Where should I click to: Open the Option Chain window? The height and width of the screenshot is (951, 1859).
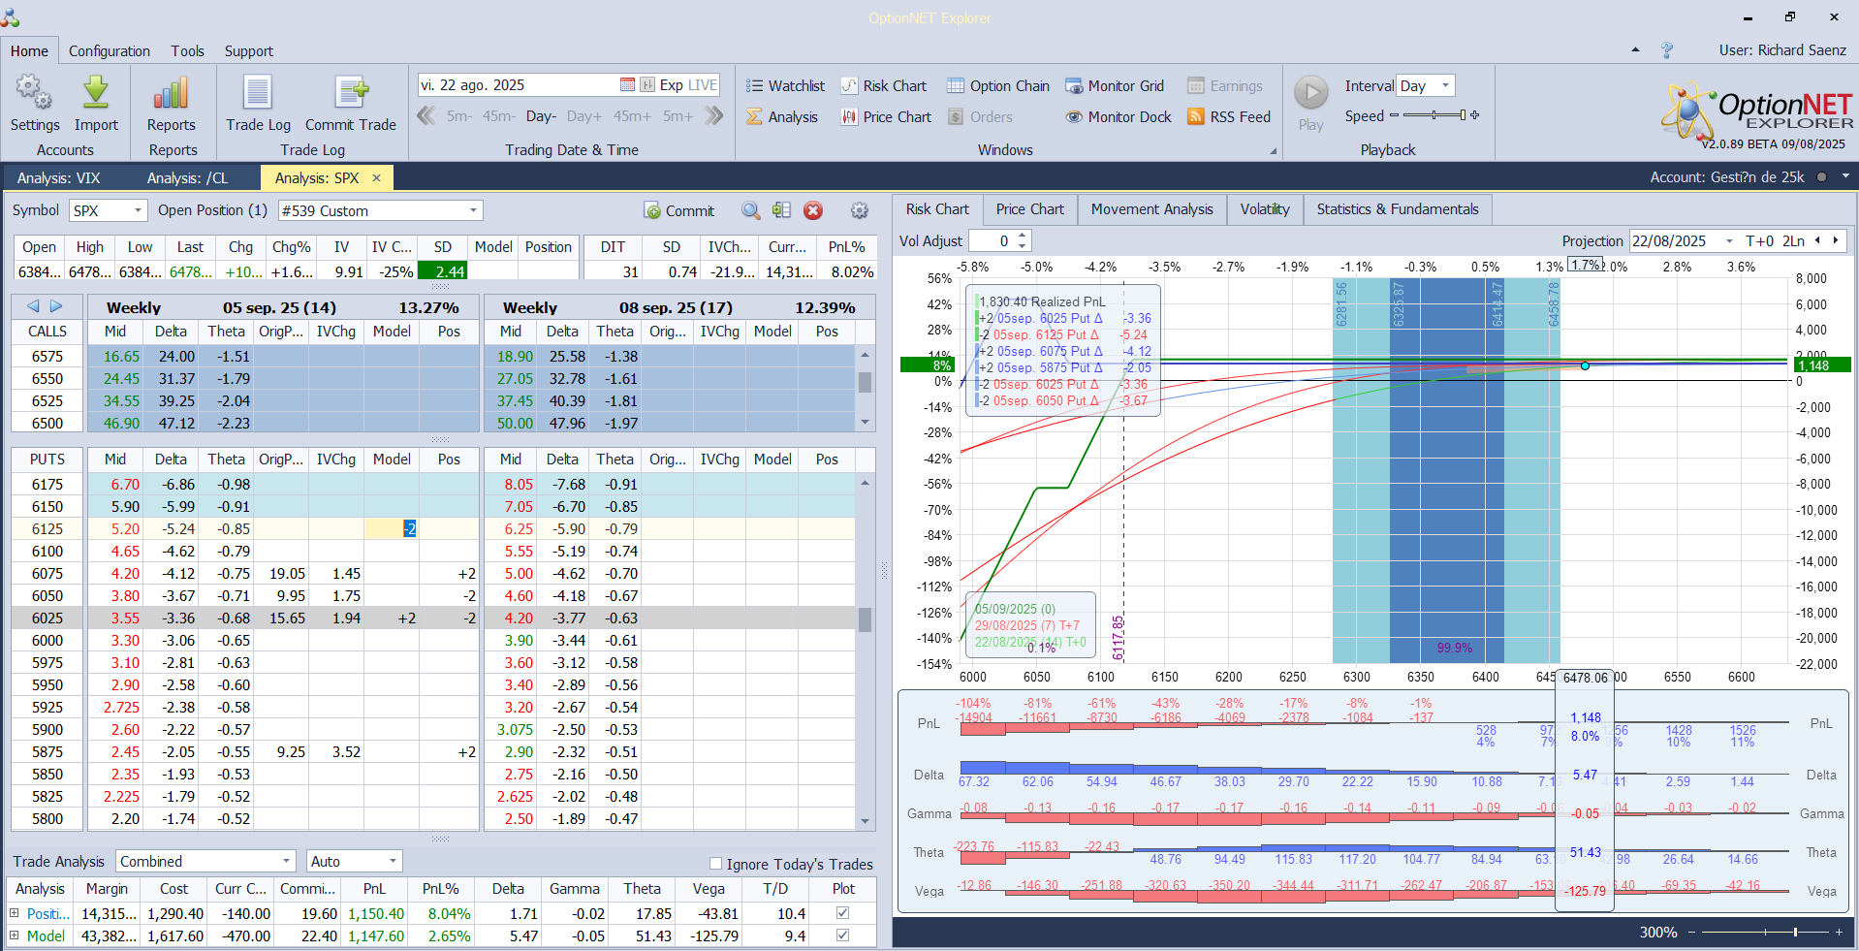pyautogui.click(x=998, y=86)
